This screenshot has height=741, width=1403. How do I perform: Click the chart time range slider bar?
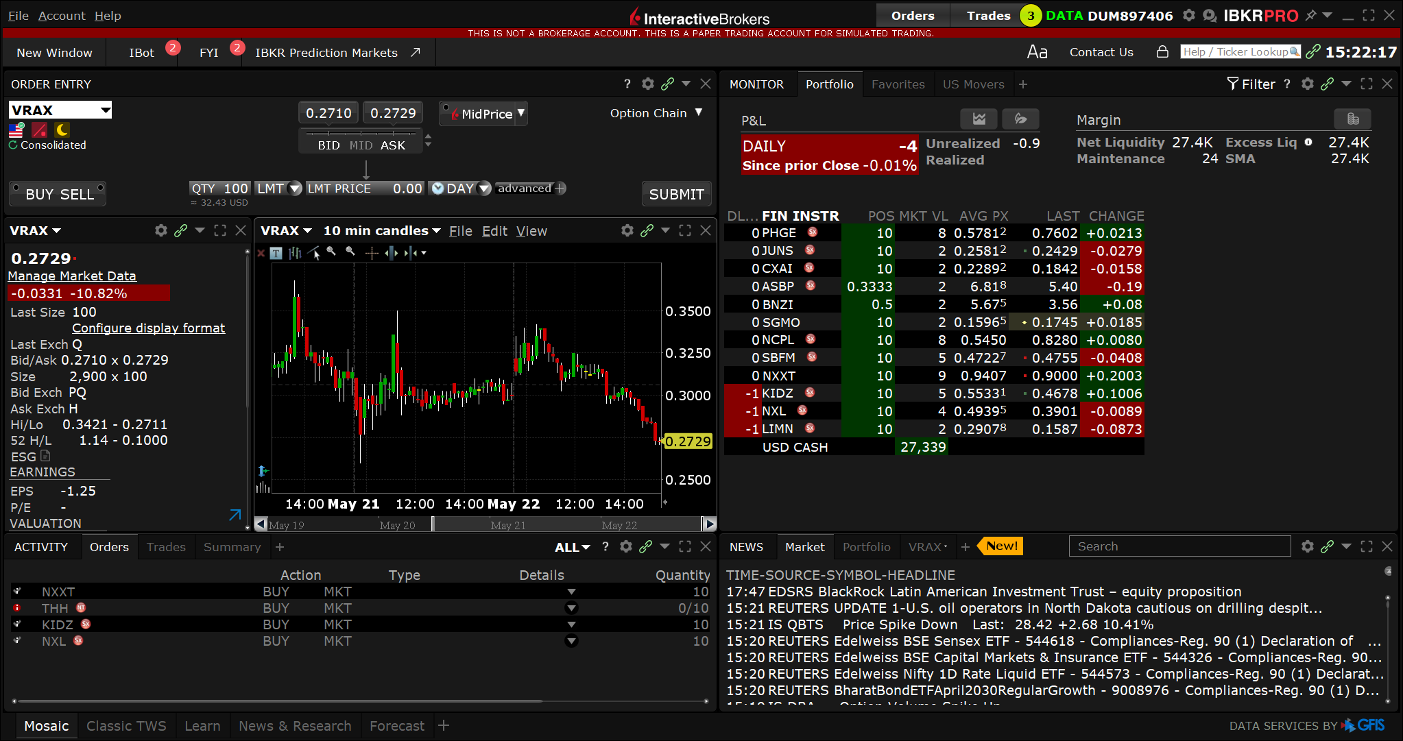click(485, 524)
